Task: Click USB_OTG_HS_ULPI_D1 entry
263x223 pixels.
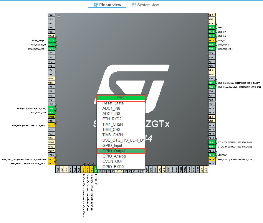Action: 123,140
